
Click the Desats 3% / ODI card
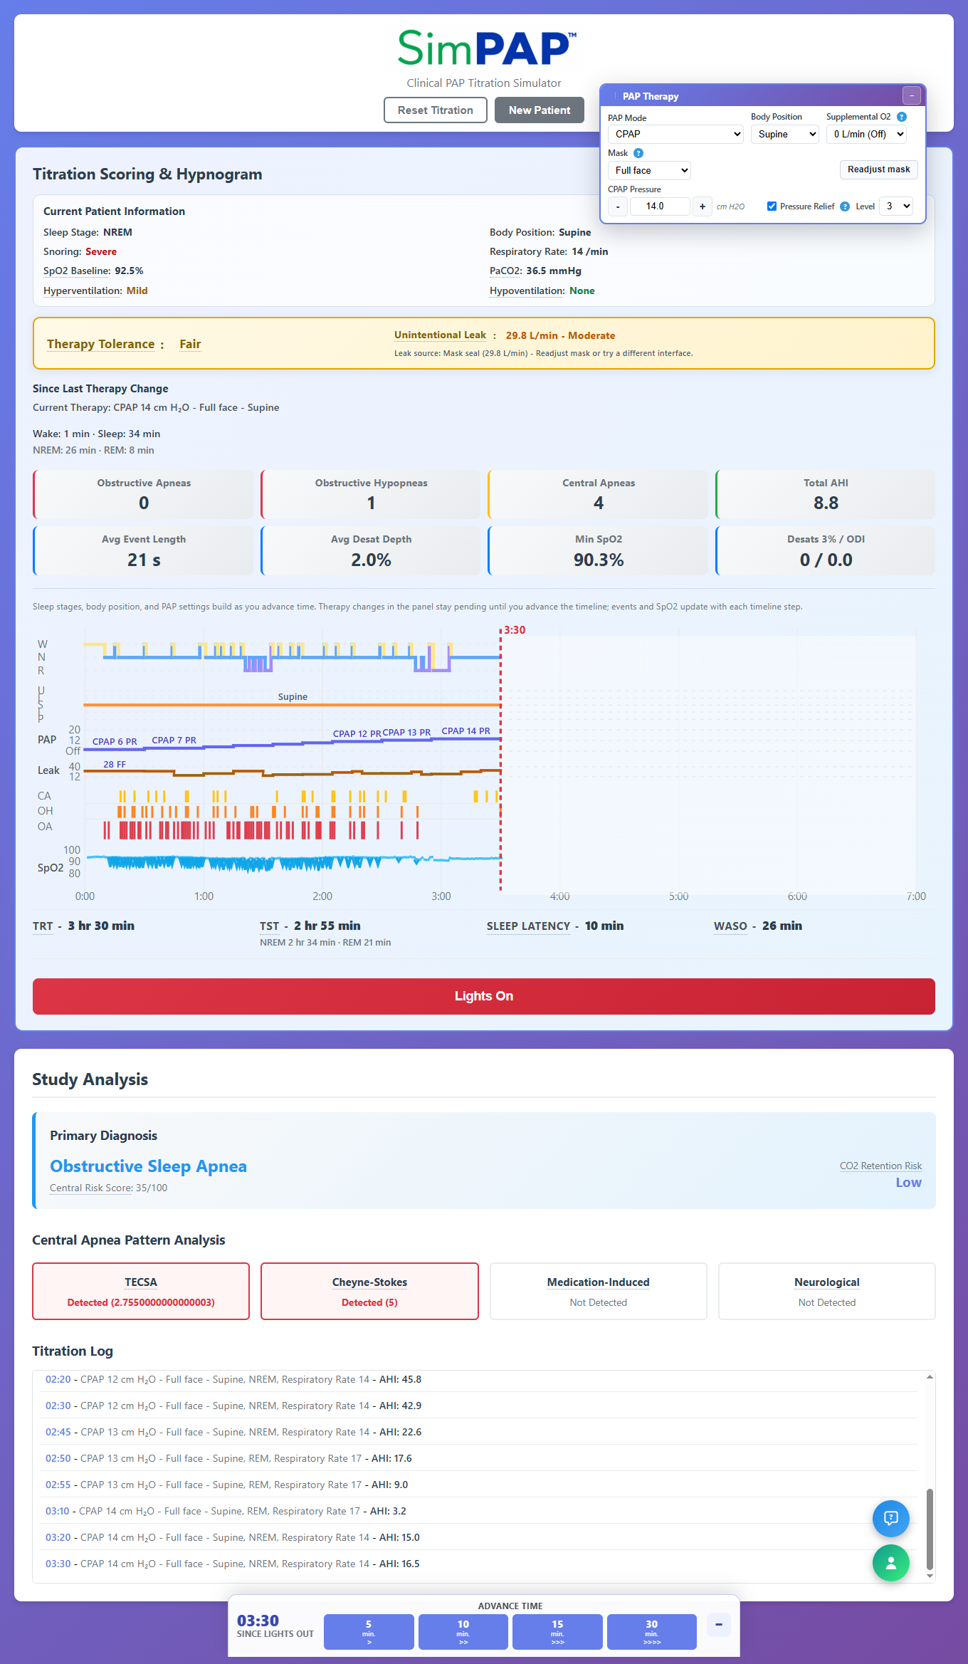pyautogui.click(x=826, y=550)
